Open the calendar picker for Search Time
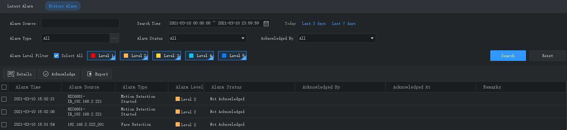The height and width of the screenshot is (130, 567). [x=266, y=23]
